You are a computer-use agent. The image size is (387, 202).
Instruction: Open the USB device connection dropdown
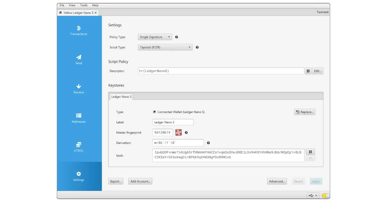tap(313, 196)
